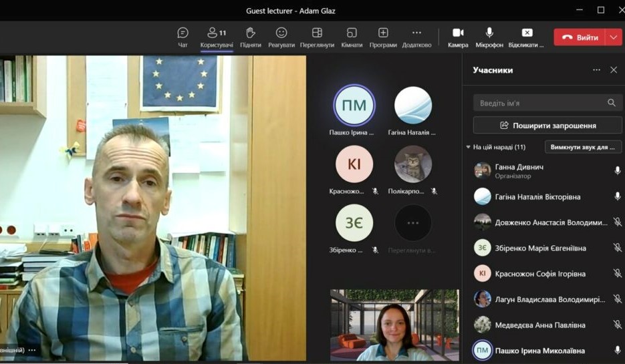Toggle the Camera on or off
The width and height of the screenshot is (625, 364).
pos(458,37)
